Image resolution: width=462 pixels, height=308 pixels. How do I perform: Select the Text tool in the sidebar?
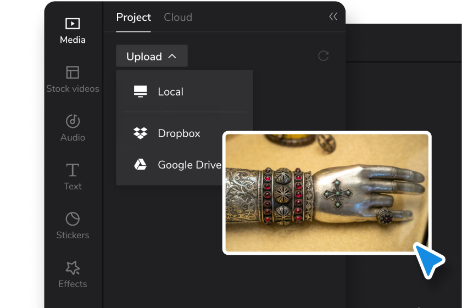click(x=73, y=177)
